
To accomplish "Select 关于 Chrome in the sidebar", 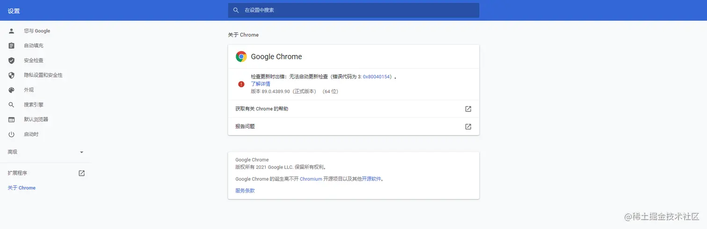I will tap(22, 188).
